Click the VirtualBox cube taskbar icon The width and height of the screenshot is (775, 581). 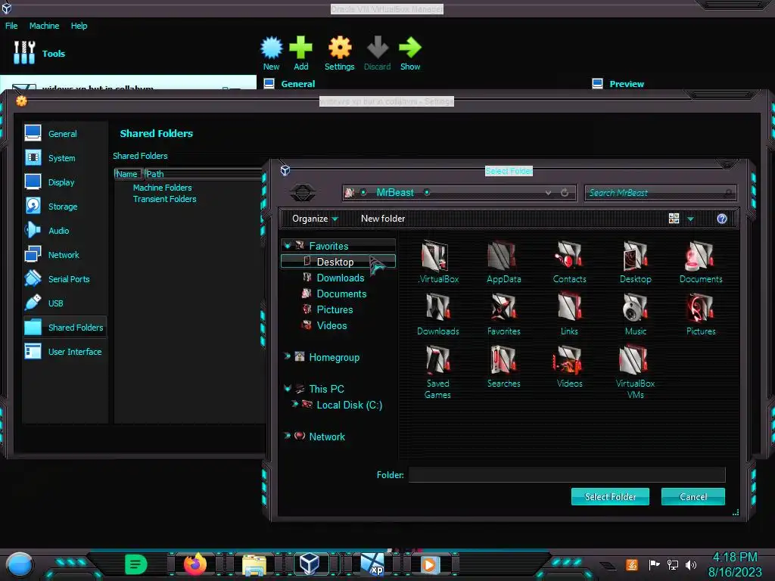(x=310, y=564)
